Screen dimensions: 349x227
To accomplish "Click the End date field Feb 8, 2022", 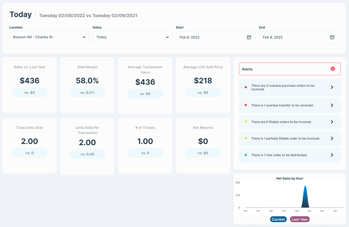I will coord(292,37).
